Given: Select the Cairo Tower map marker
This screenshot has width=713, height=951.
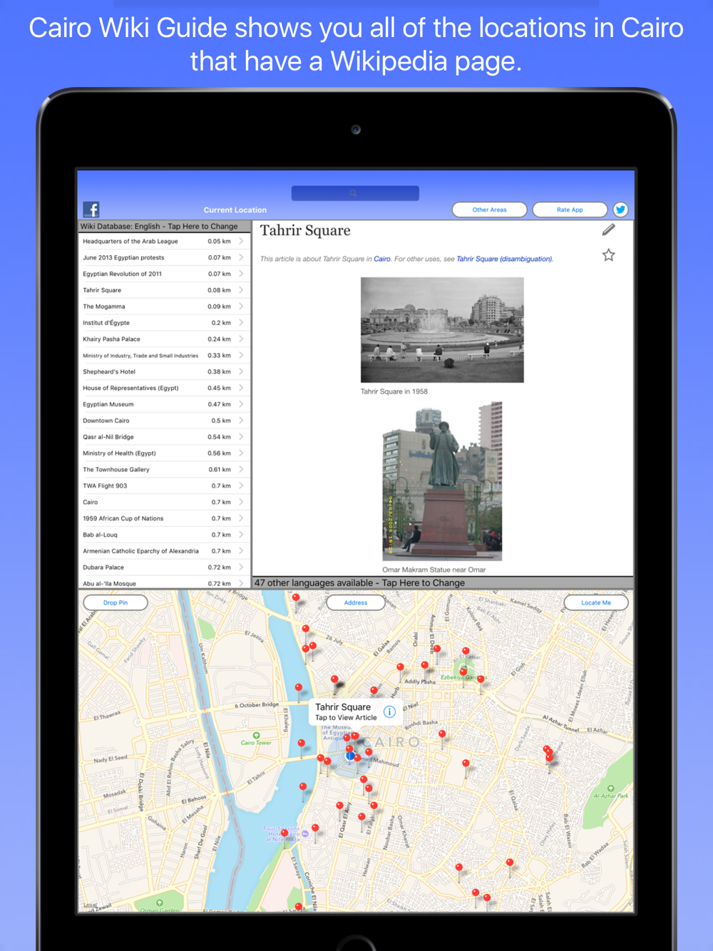Looking at the screenshot, I should coord(256,736).
